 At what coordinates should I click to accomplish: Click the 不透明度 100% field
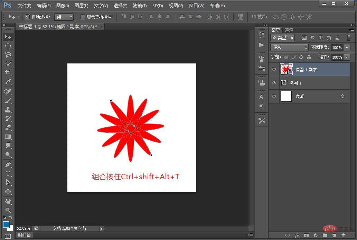(x=337, y=48)
